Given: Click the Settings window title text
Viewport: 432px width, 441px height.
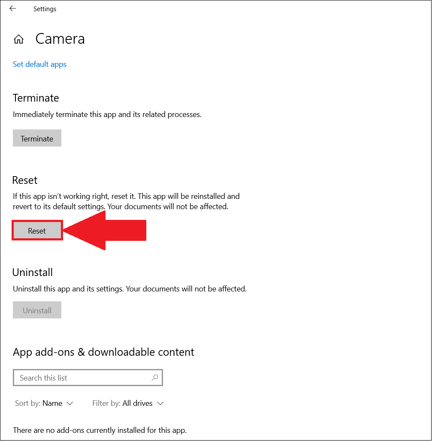Looking at the screenshot, I should click(45, 9).
